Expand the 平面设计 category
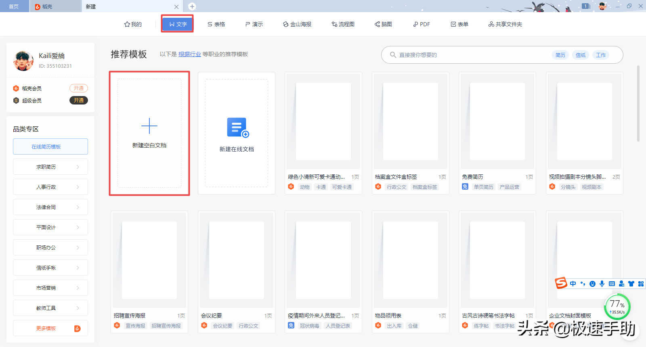 (x=50, y=227)
